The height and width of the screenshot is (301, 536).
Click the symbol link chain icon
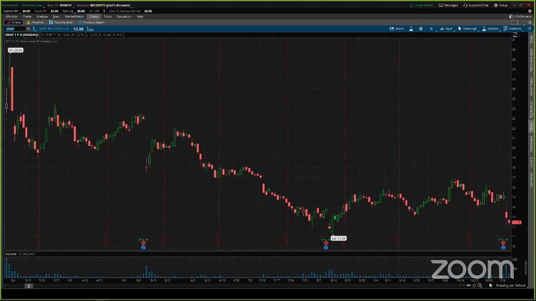click(x=34, y=29)
